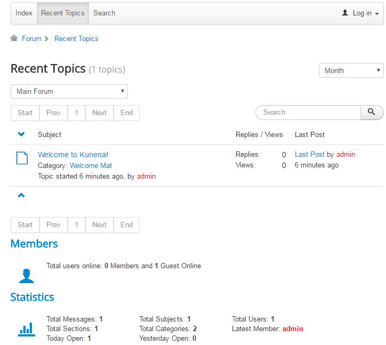Click the user icon beside Log in
386x345 pixels.
click(345, 13)
